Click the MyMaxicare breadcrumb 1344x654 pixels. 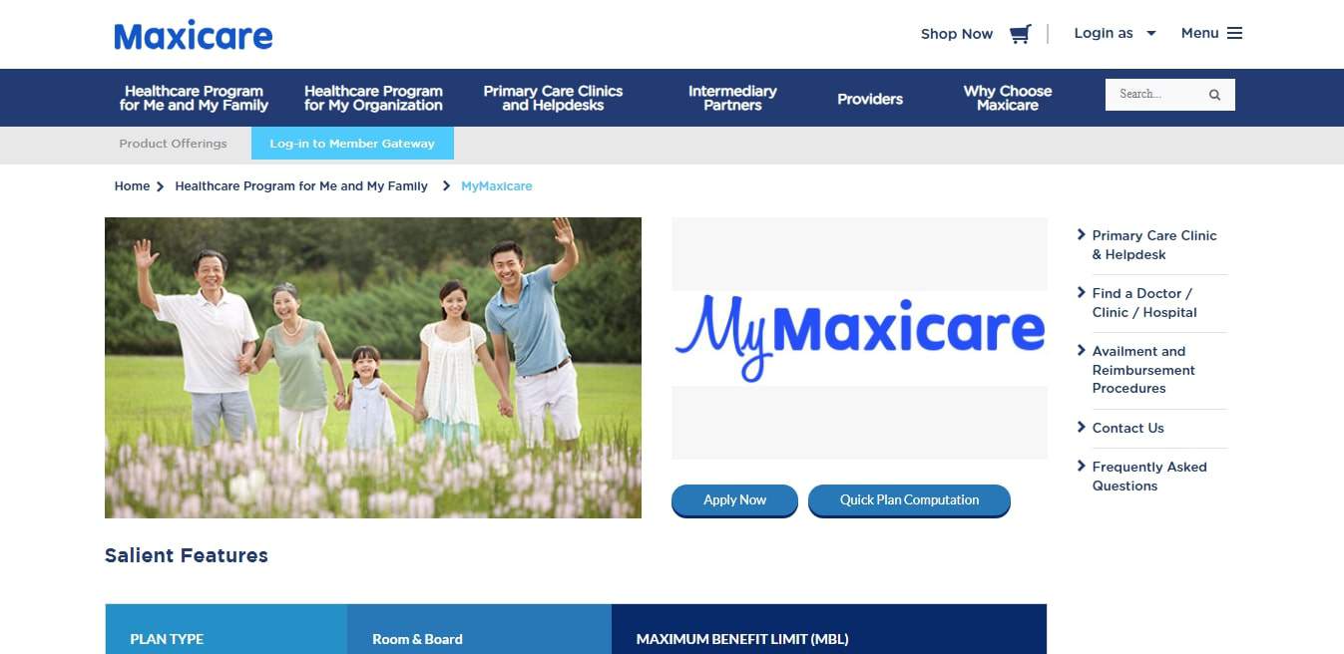pos(497,186)
